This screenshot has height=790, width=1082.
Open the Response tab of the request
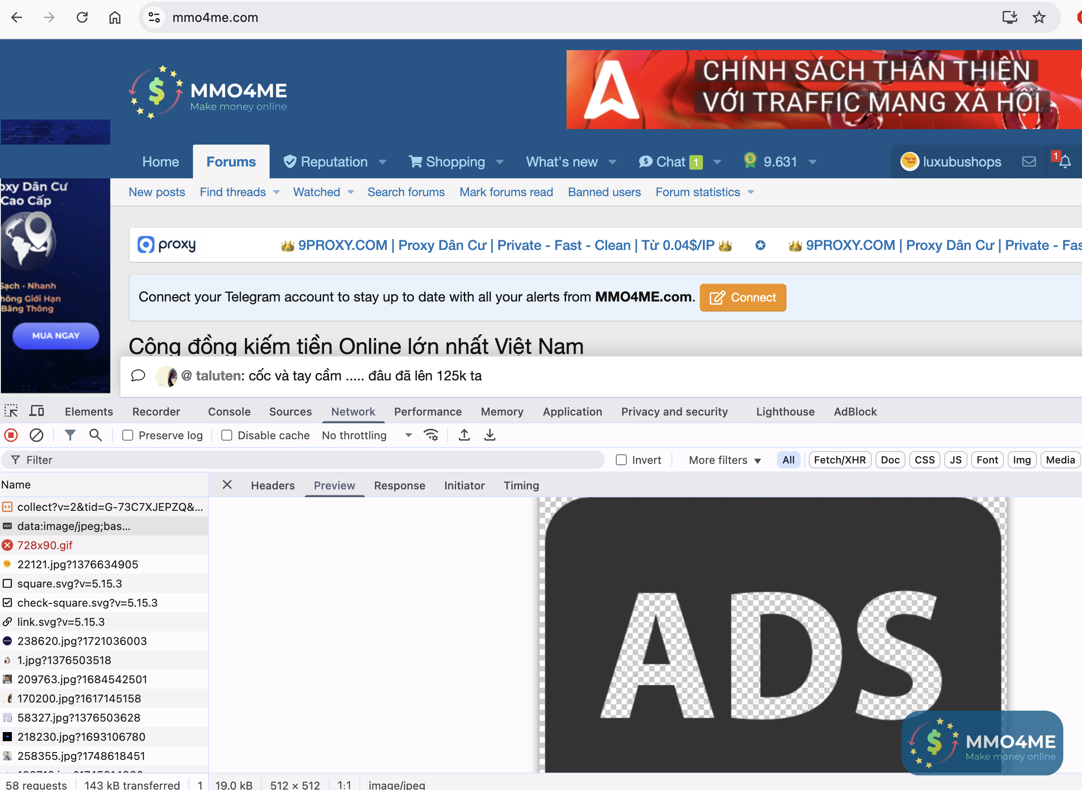(399, 485)
